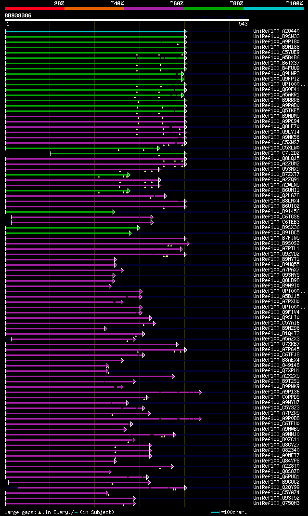
Task: Click the arrowhead ending UniRef100_B9S0S2 alignment
Action: [188, 244]
